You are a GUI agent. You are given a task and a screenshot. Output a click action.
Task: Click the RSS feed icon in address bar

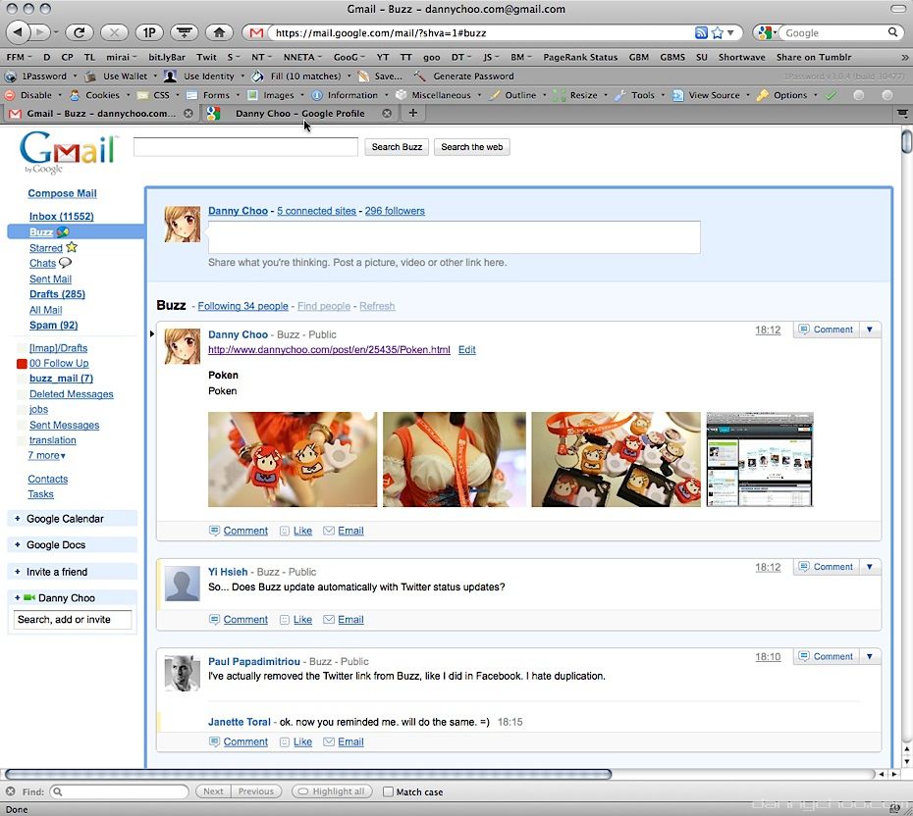pyautogui.click(x=701, y=32)
